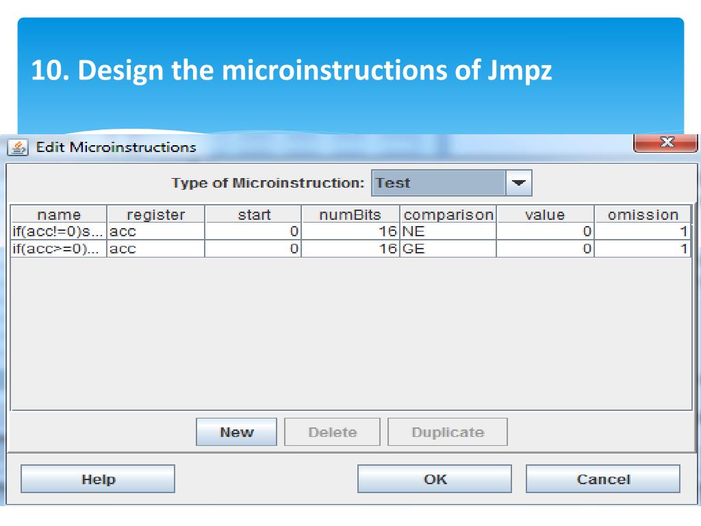
Task: Select the omission 1 cell in NE row
Action: coord(643,231)
